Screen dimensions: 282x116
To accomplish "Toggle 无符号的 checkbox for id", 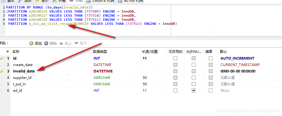I will [175, 58].
